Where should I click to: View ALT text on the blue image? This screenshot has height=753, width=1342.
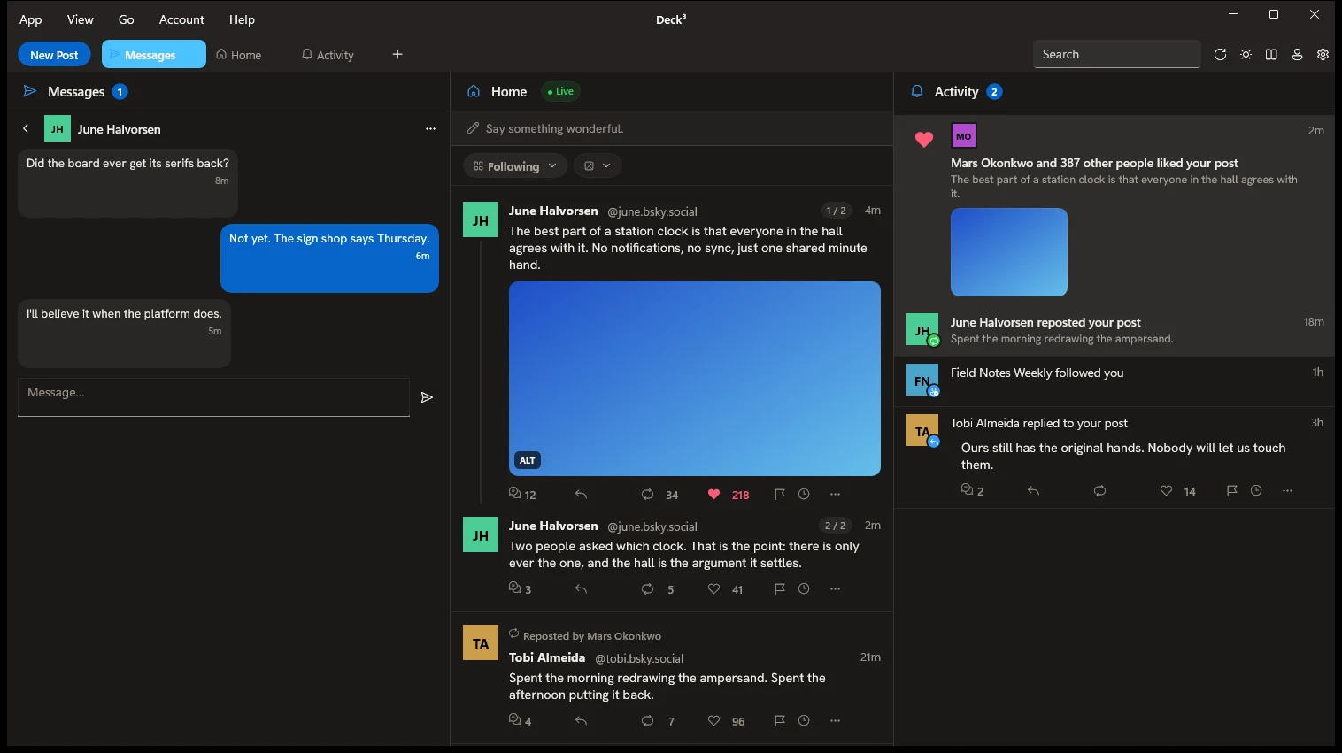[528, 460]
